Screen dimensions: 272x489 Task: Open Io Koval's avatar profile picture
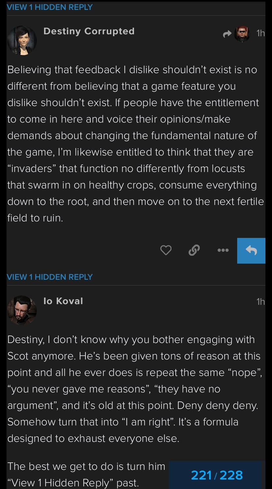pyautogui.click(x=22, y=310)
